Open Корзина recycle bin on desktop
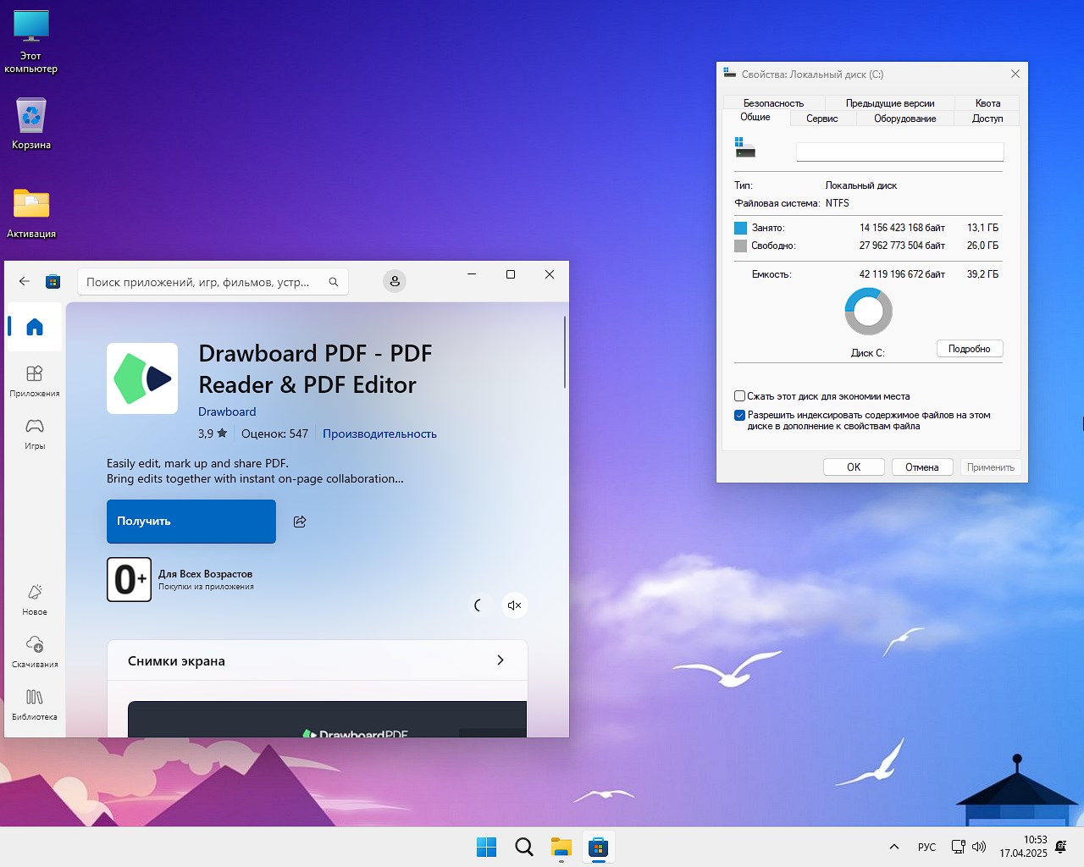Viewport: 1084px width, 867px height. (31, 124)
